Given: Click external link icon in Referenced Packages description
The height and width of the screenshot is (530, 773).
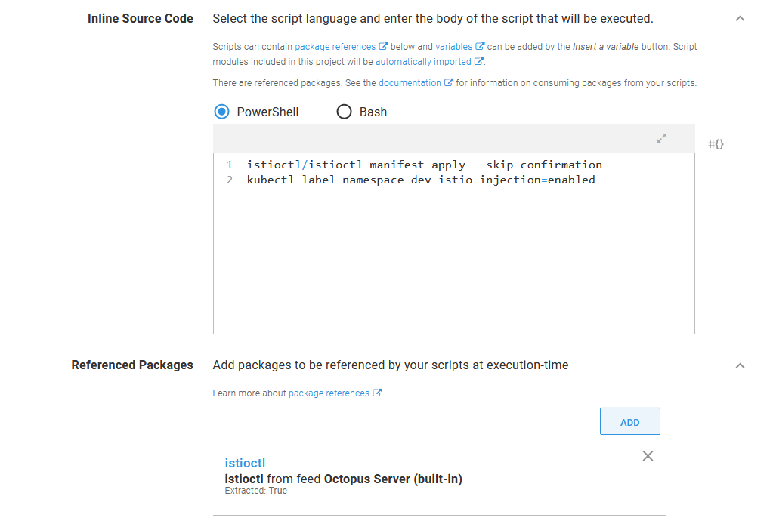Looking at the screenshot, I should pos(378,393).
